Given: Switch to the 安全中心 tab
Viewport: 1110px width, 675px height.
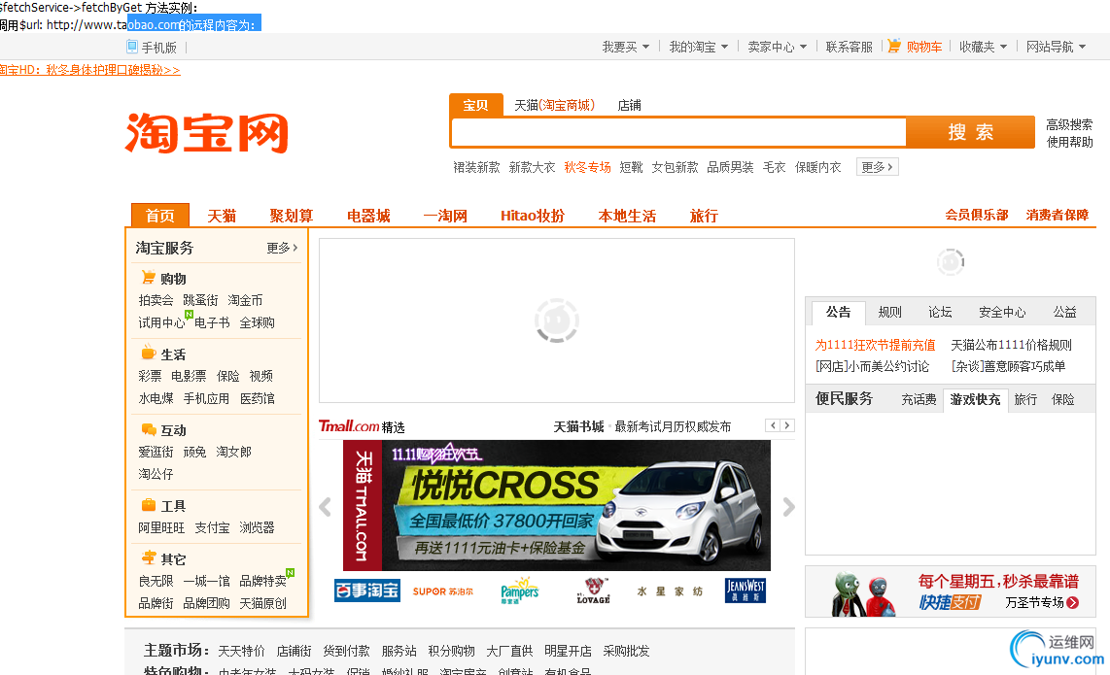Looking at the screenshot, I should pyautogui.click(x=1002, y=312).
